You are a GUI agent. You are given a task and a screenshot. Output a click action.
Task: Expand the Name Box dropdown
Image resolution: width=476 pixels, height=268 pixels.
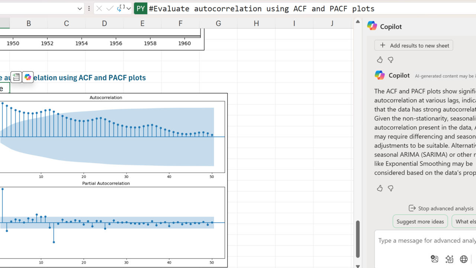(x=80, y=9)
